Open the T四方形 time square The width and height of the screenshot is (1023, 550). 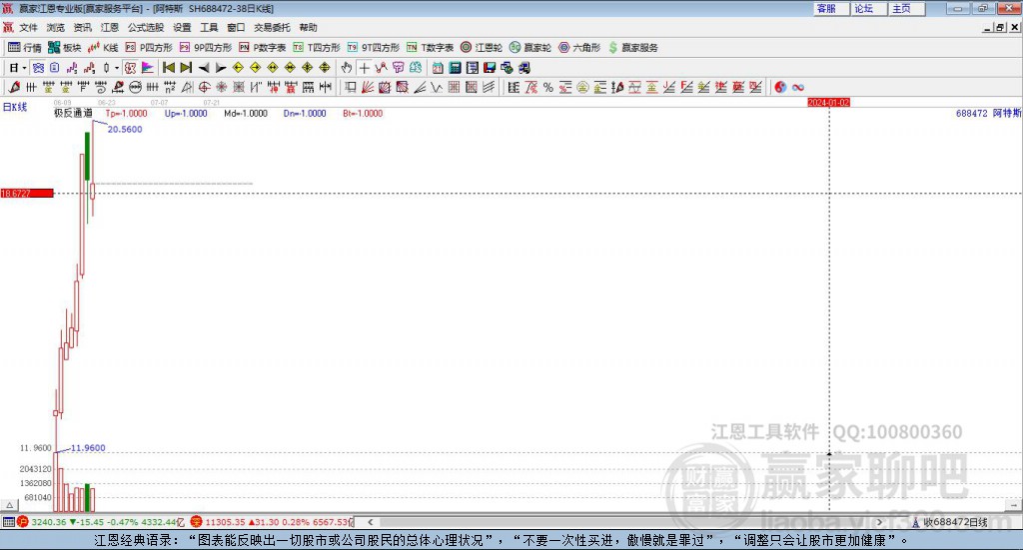pos(317,48)
